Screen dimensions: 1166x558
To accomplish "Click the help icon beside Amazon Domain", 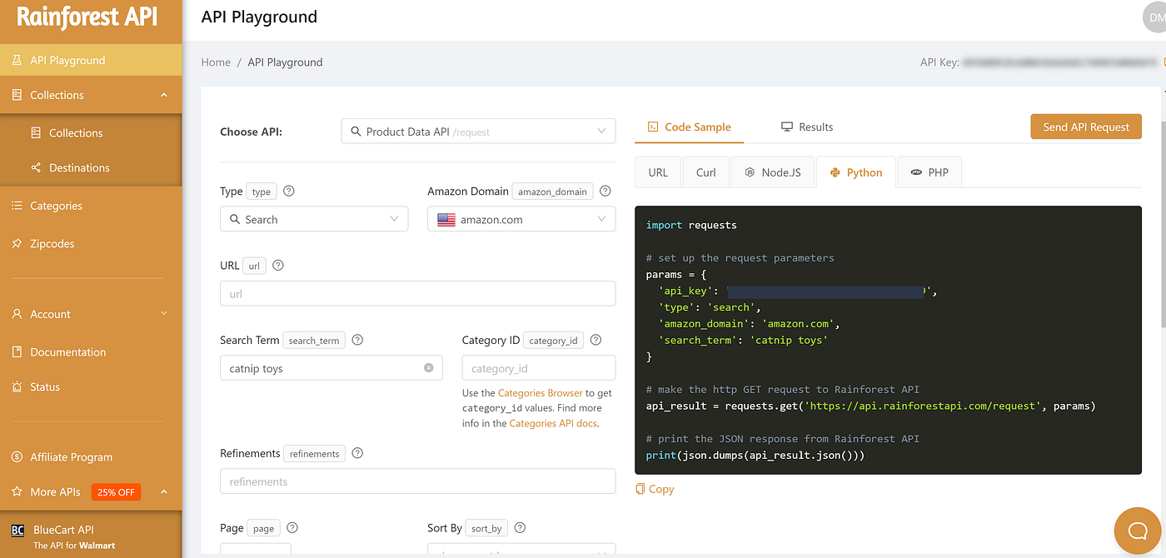I will pos(605,191).
